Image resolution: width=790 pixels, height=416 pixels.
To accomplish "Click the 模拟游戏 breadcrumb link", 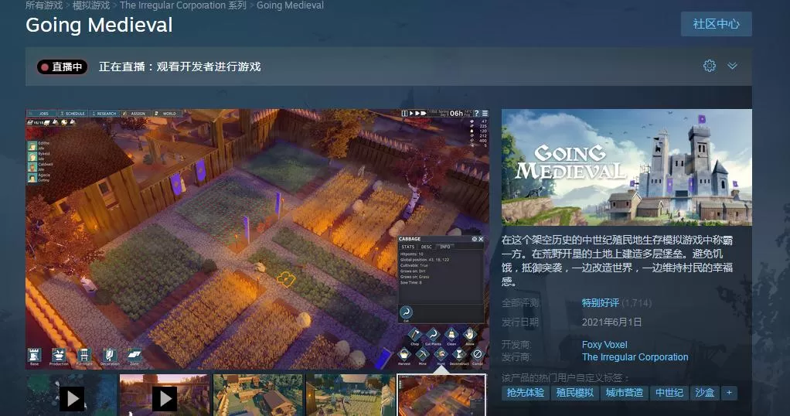I will click(x=91, y=5).
